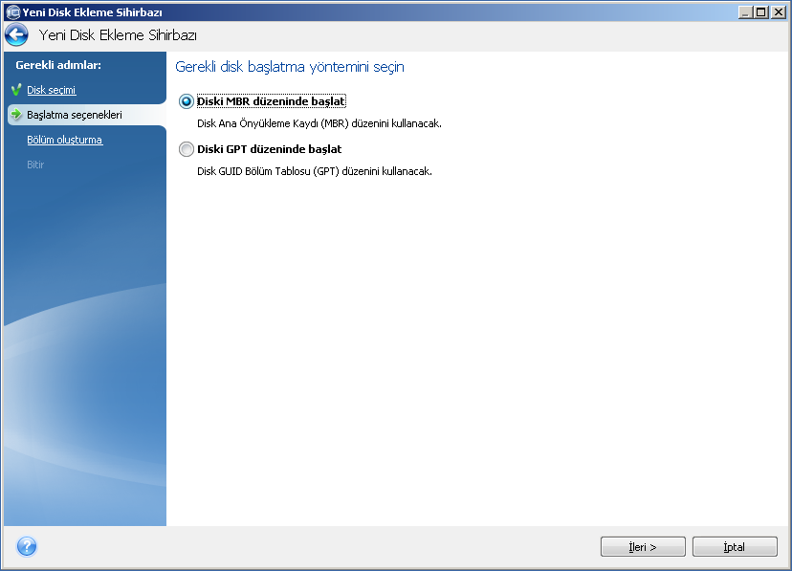Cancel the wizard with İptal button
This screenshot has height=571, width=792.
pos(735,547)
